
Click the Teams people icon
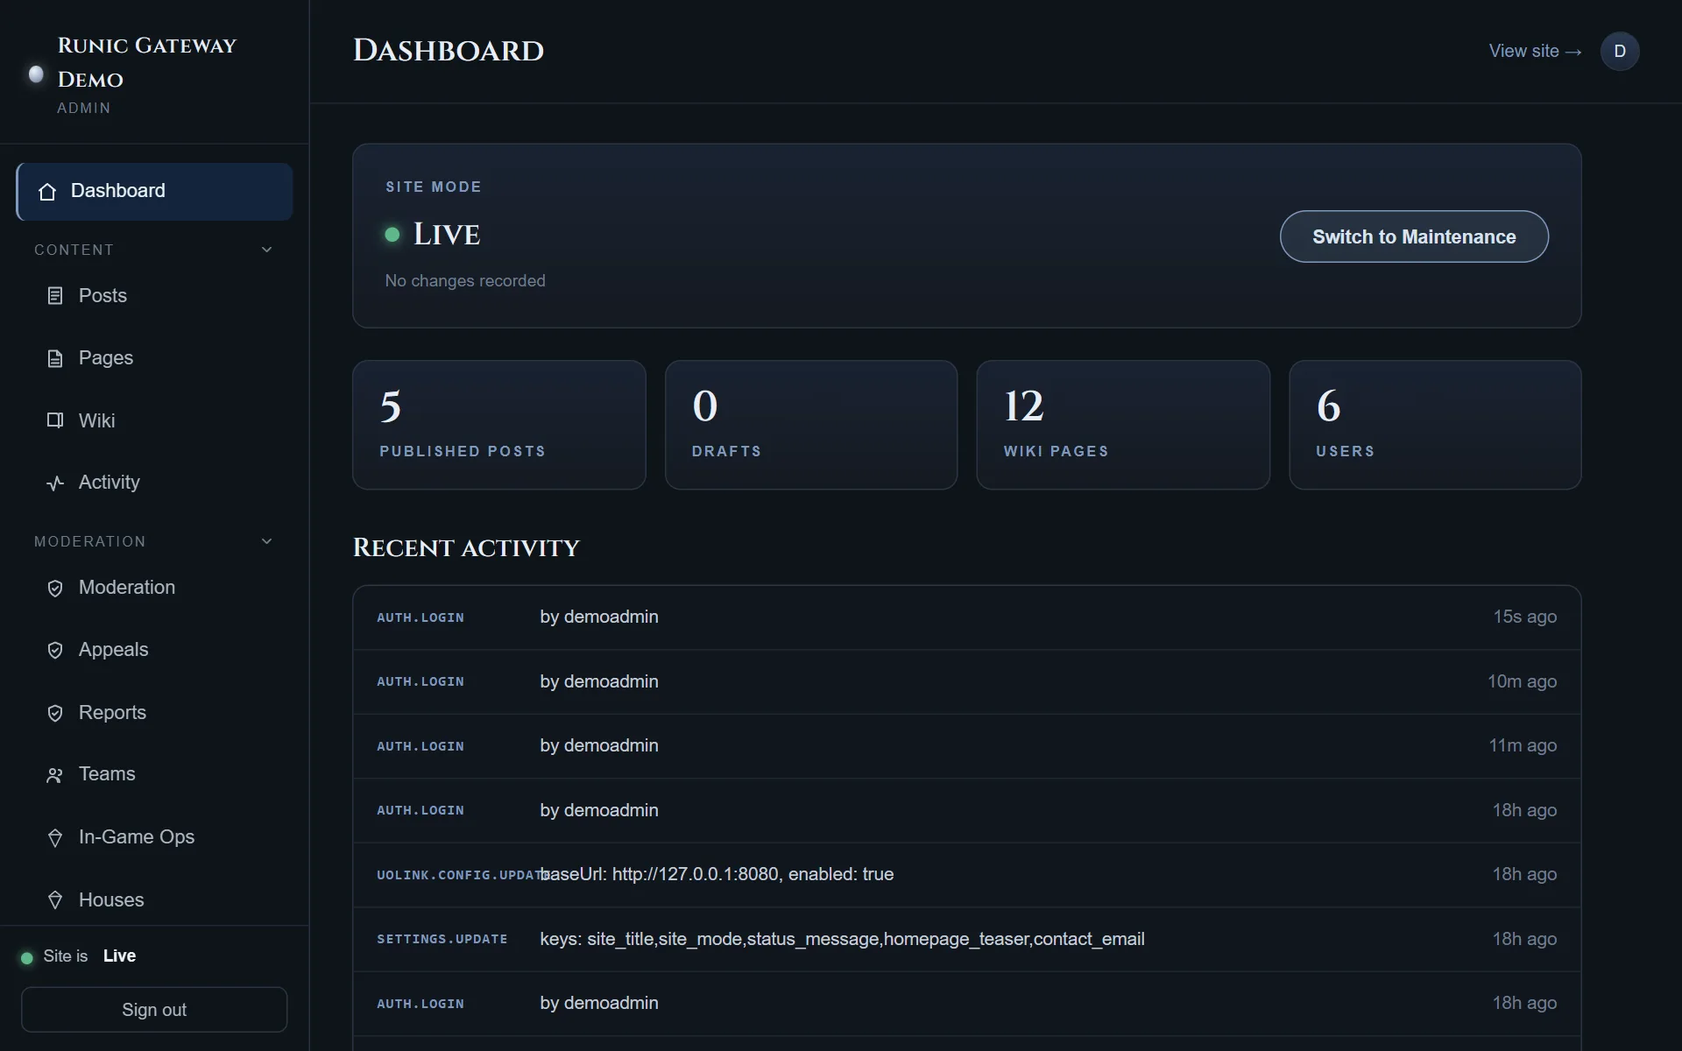tap(55, 775)
